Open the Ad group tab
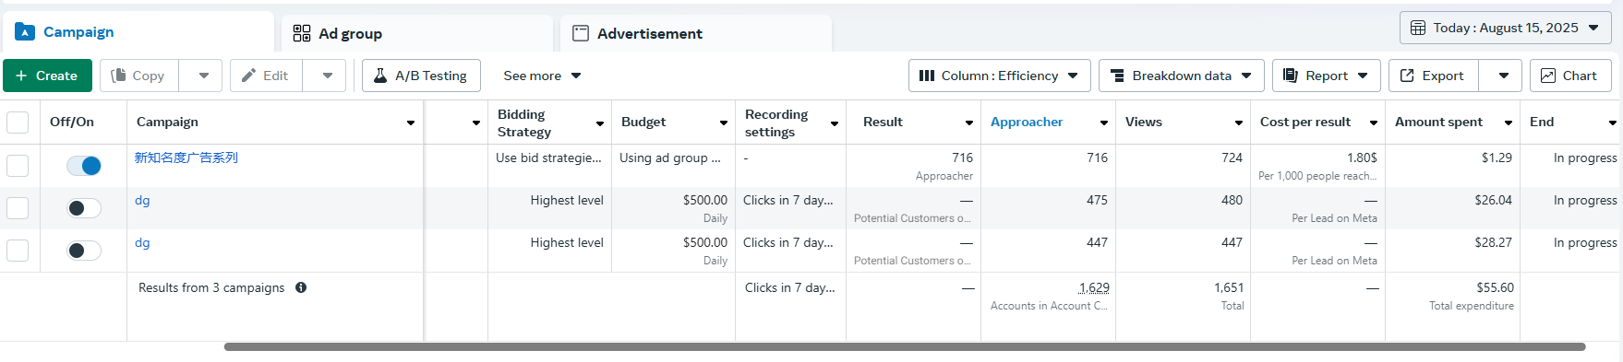This screenshot has width=1623, height=362. (417, 34)
